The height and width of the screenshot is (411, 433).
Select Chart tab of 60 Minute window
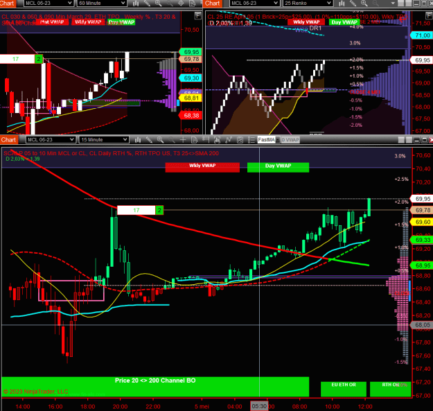7,3
